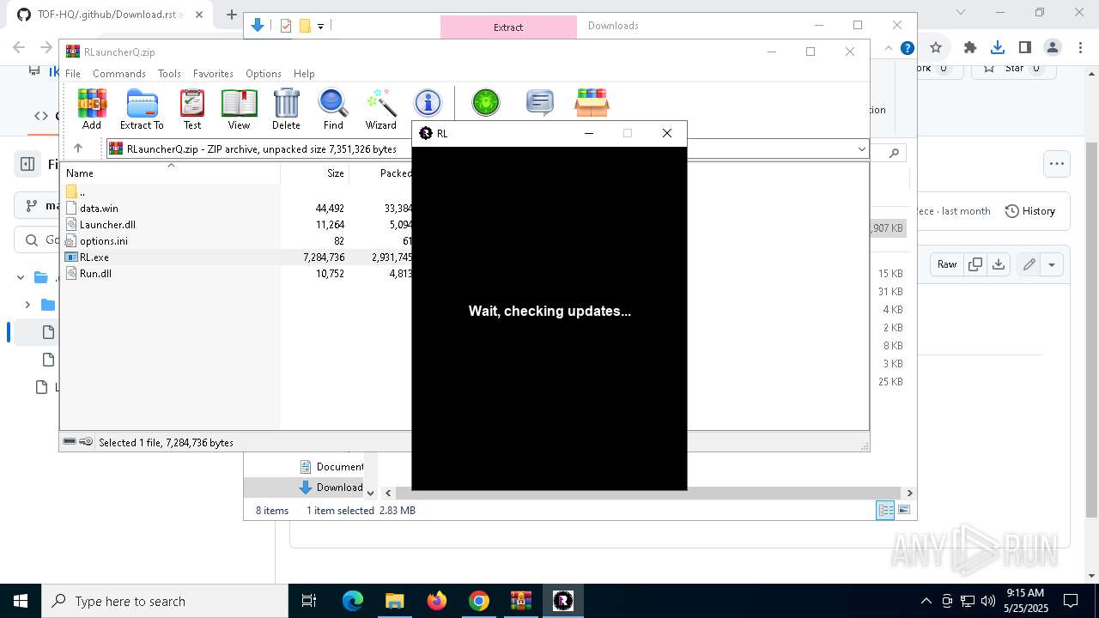The image size is (1099, 618).
Task: Open the File menu in WinRAR
Action: point(73,74)
